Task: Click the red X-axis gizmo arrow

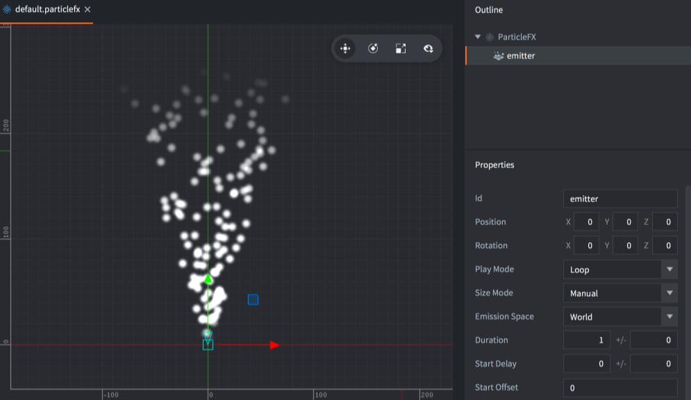Action: coord(274,345)
